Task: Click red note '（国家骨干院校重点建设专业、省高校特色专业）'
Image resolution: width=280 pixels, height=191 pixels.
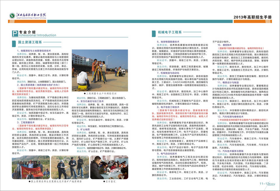Action: point(241,48)
